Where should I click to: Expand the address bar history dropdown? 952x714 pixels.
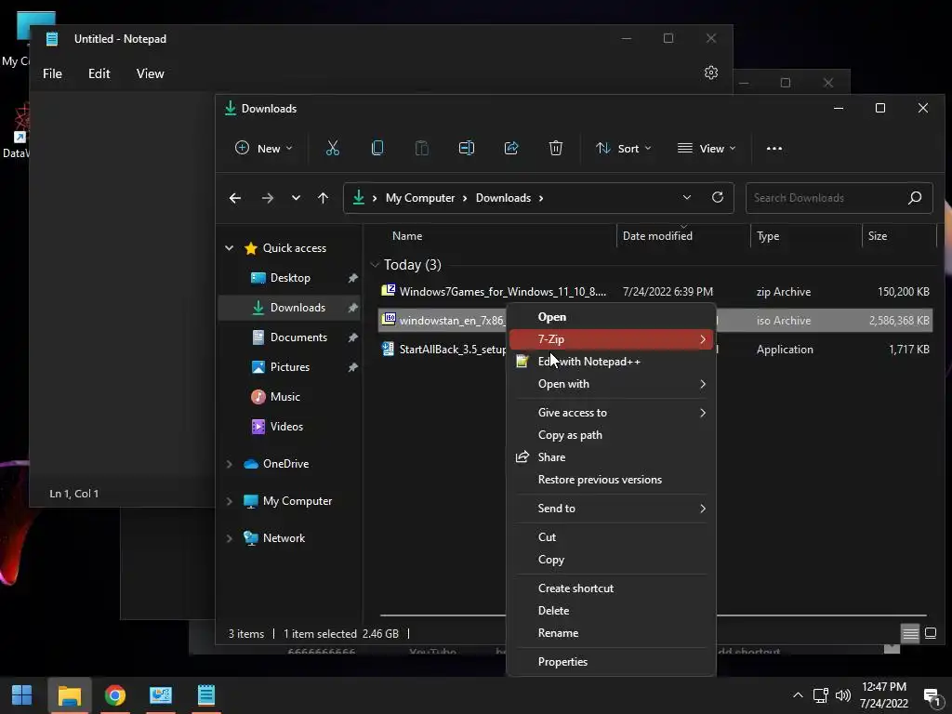tap(687, 197)
